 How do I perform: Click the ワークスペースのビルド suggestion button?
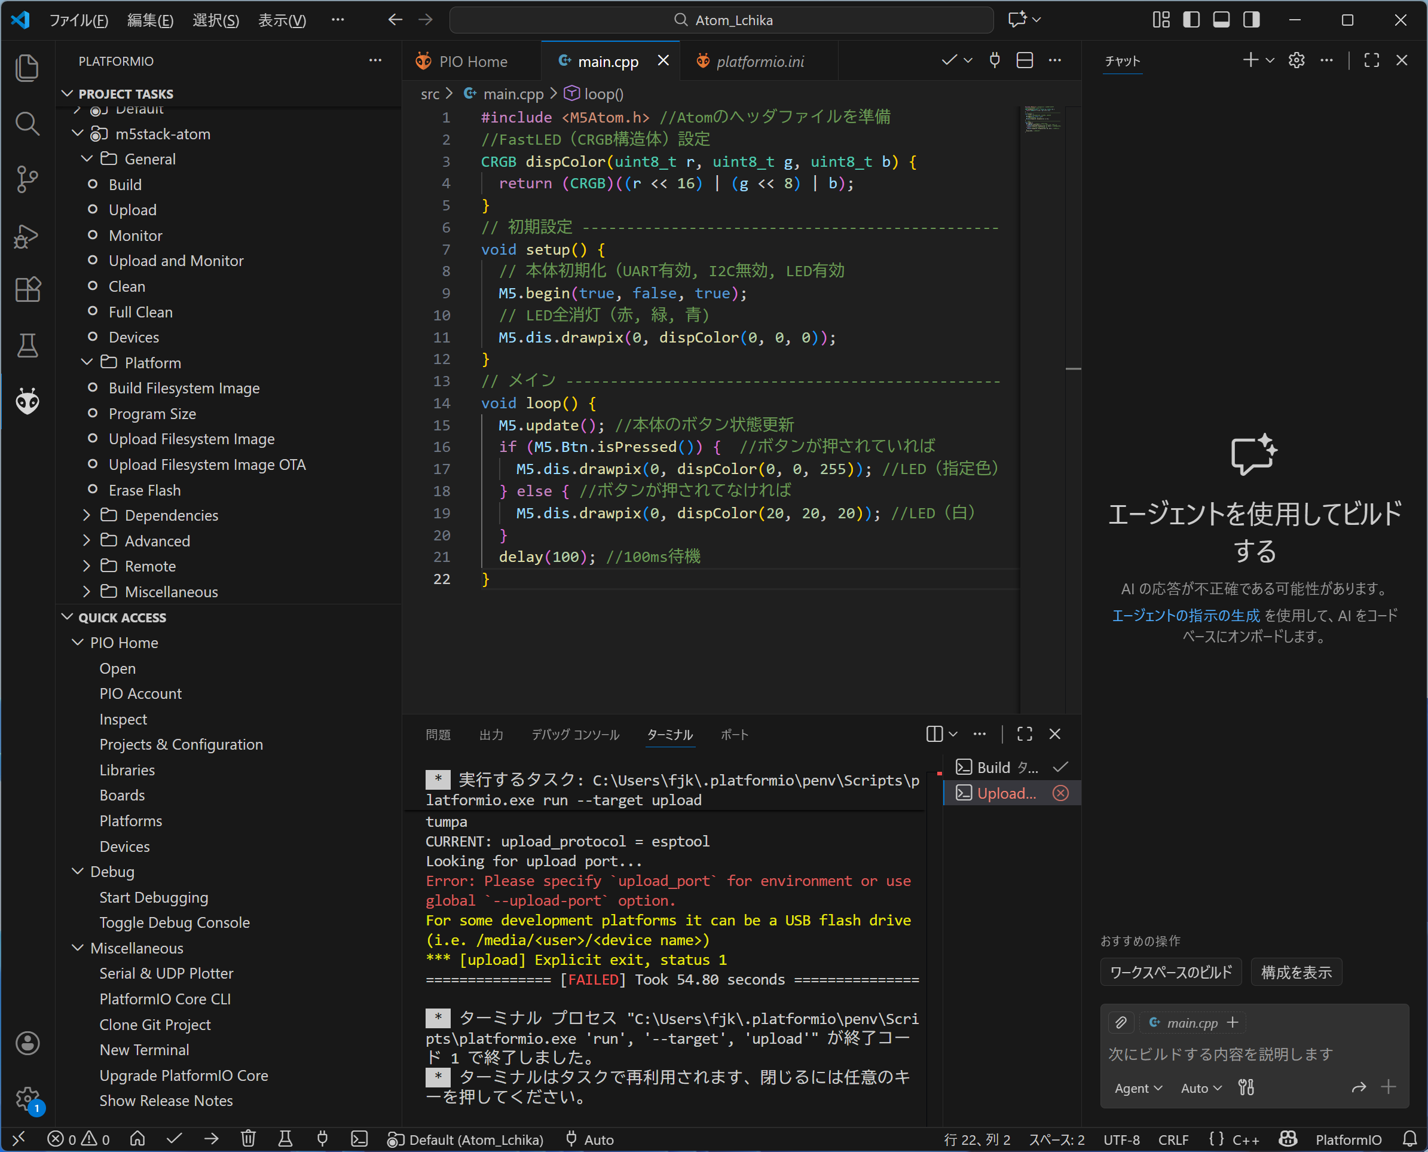[x=1170, y=972]
